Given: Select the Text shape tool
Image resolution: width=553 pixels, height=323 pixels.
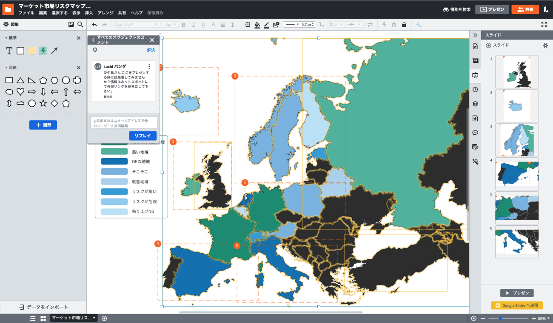Looking at the screenshot, I should pyautogui.click(x=9, y=51).
